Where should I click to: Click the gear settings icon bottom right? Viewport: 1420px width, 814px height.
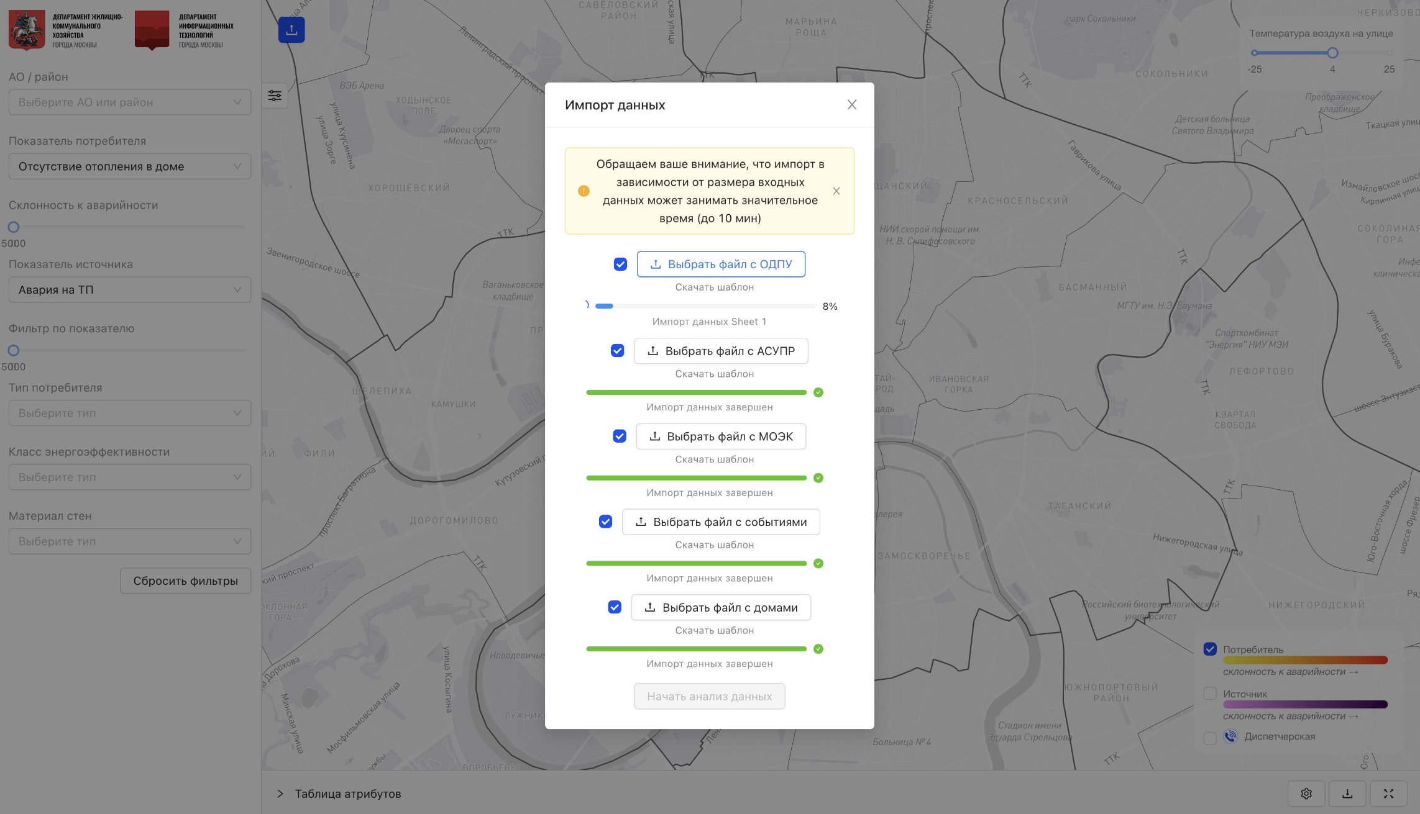[1306, 794]
